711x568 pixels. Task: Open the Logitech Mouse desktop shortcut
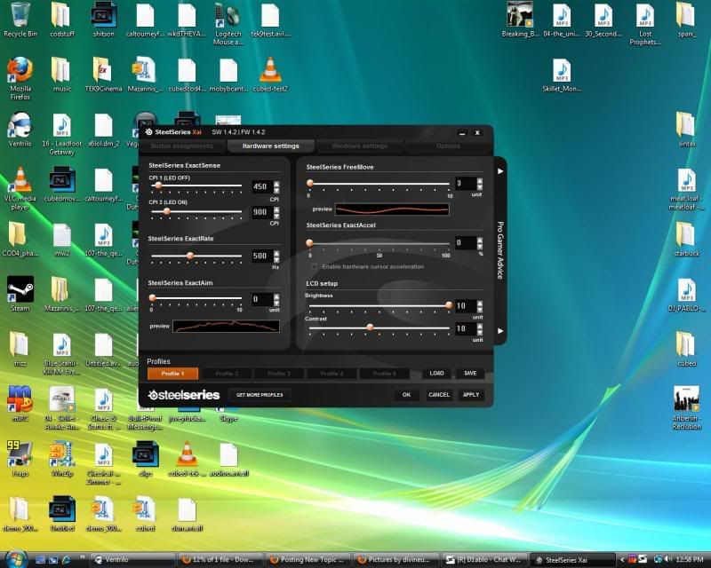point(228,24)
